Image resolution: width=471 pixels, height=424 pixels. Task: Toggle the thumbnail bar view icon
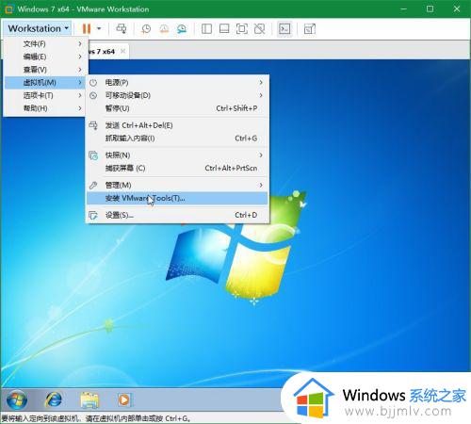(224, 29)
